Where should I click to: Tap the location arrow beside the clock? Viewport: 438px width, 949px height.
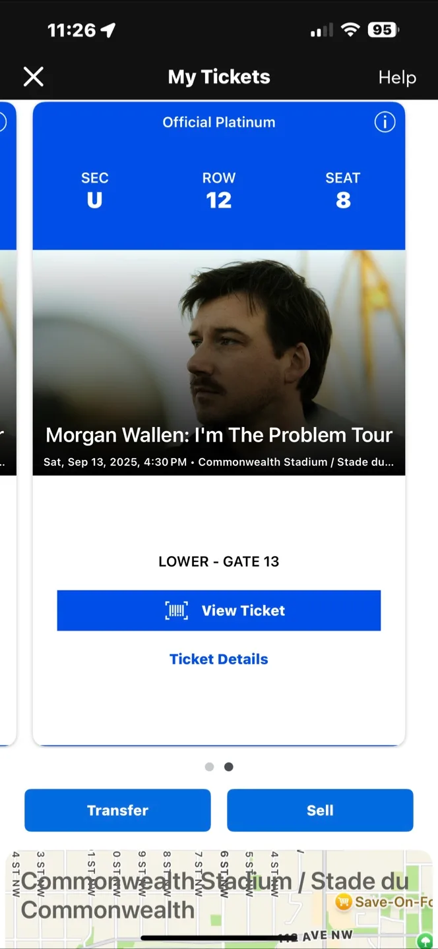coord(108,30)
